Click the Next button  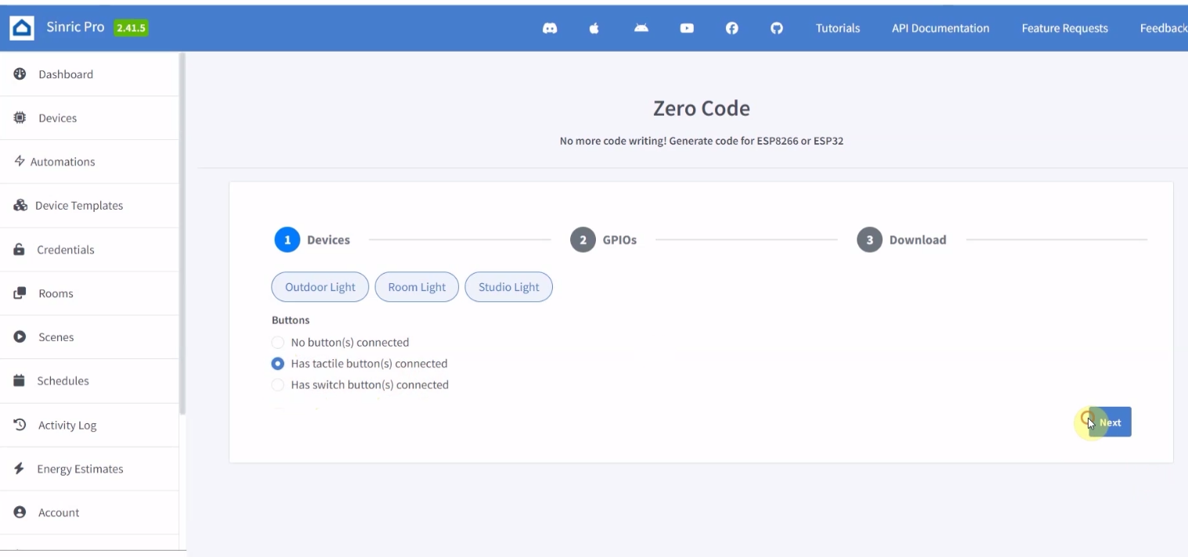coord(1108,422)
